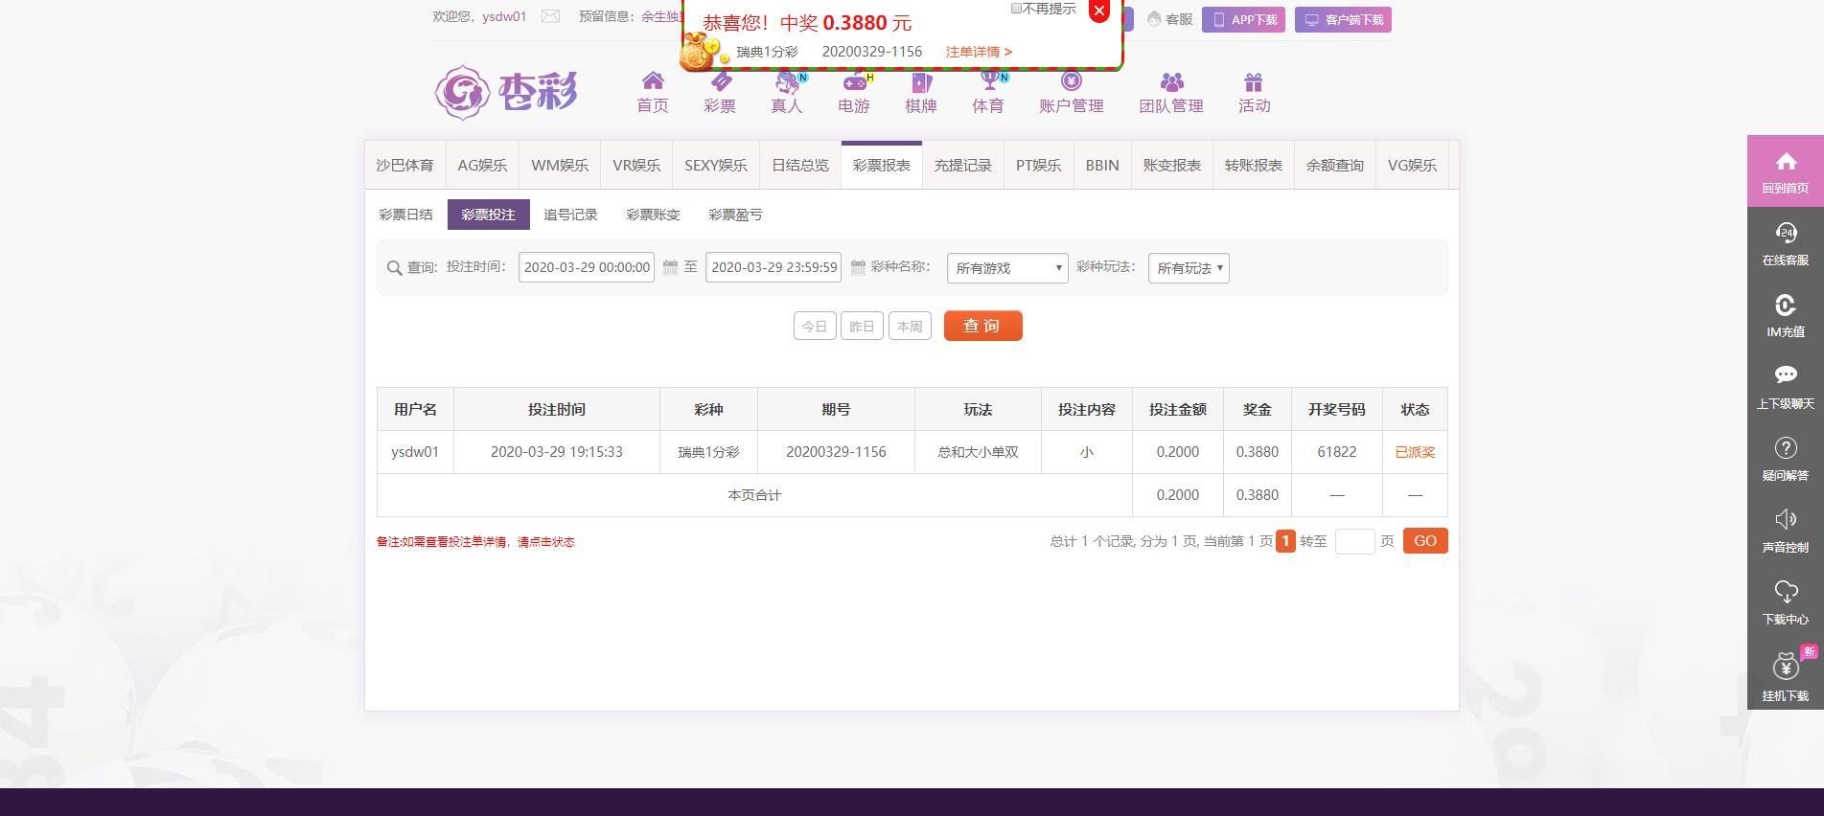Switch to VR娱乐 tab

pos(636,165)
